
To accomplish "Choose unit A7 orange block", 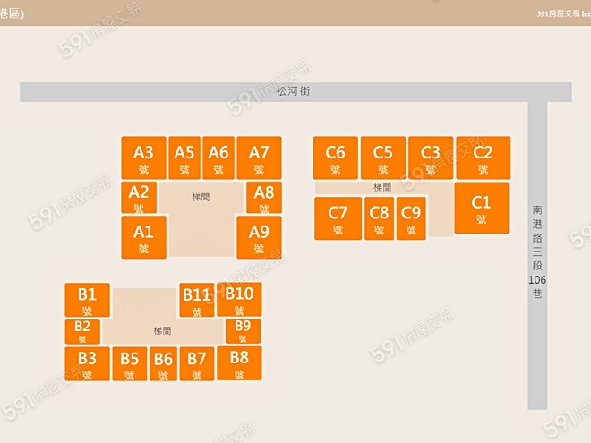I will [x=259, y=158].
